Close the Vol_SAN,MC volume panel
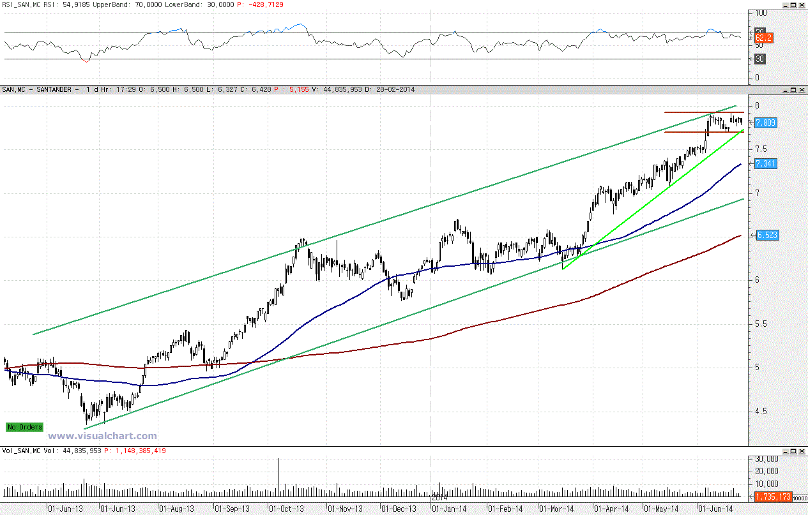This screenshot has height=515, width=808. (801, 451)
